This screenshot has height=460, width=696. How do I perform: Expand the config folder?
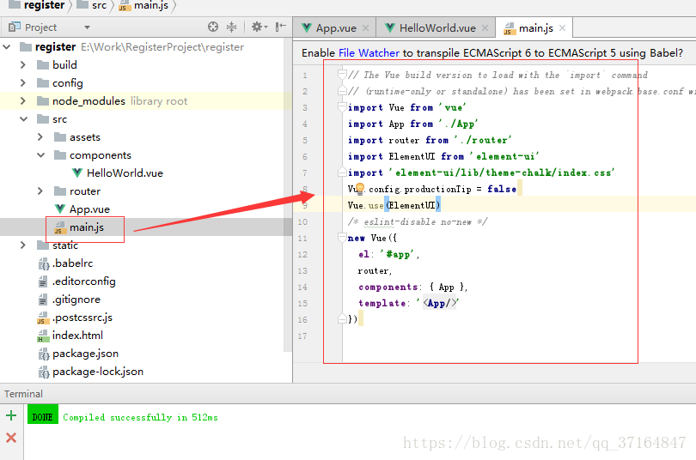pyautogui.click(x=23, y=83)
